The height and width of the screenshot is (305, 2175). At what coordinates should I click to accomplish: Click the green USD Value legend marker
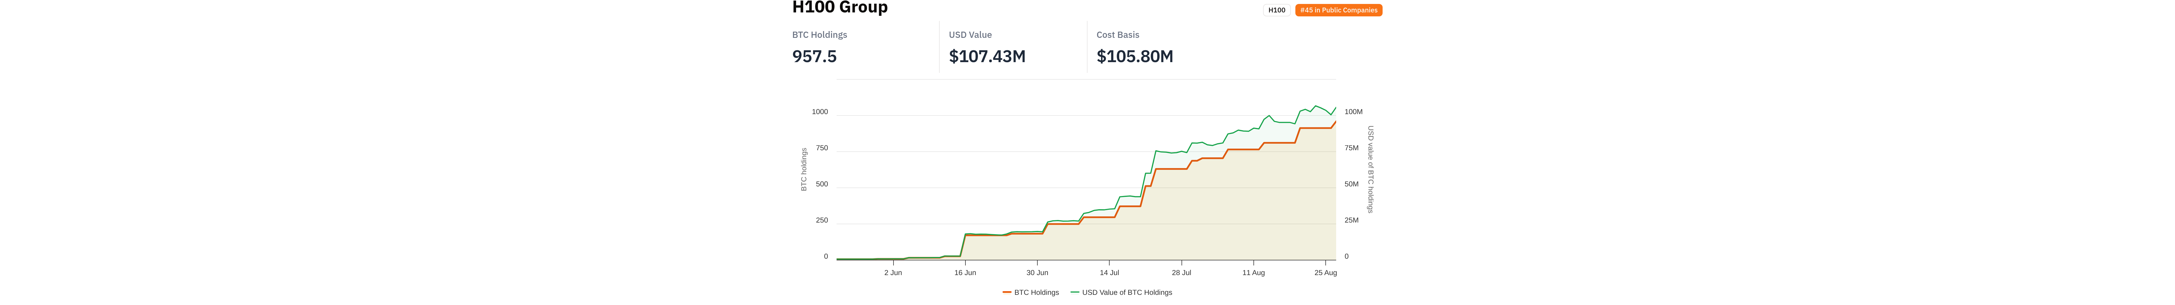tap(1075, 292)
